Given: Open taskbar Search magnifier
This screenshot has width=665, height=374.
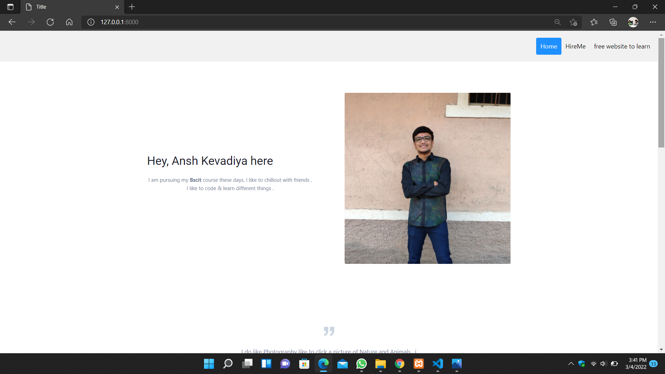Looking at the screenshot, I should click(x=228, y=364).
